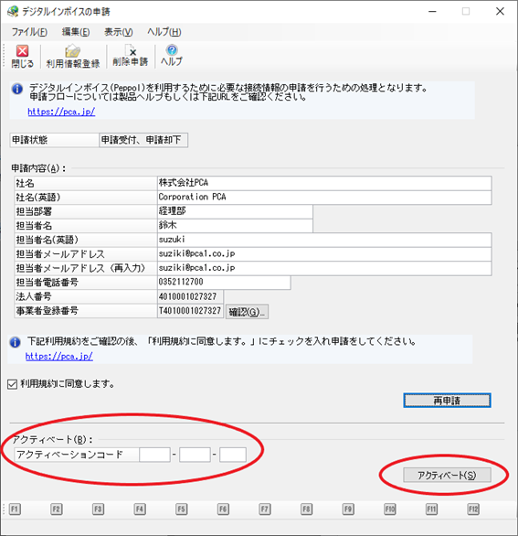Open the 表示(V) menu
The width and height of the screenshot is (518, 536).
tap(118, 32)
